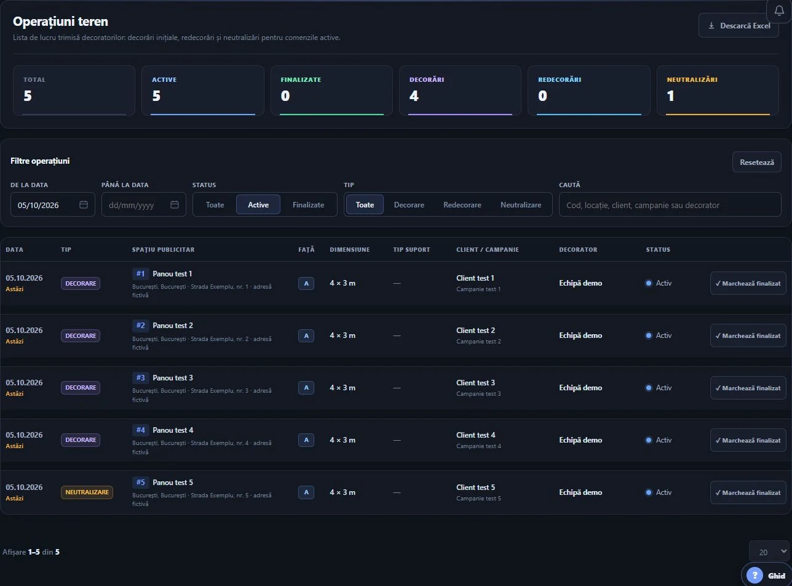The image size is (792, 586).
Task: Click Echipă demo in Panou test 3 row
Action: point(580,388)
